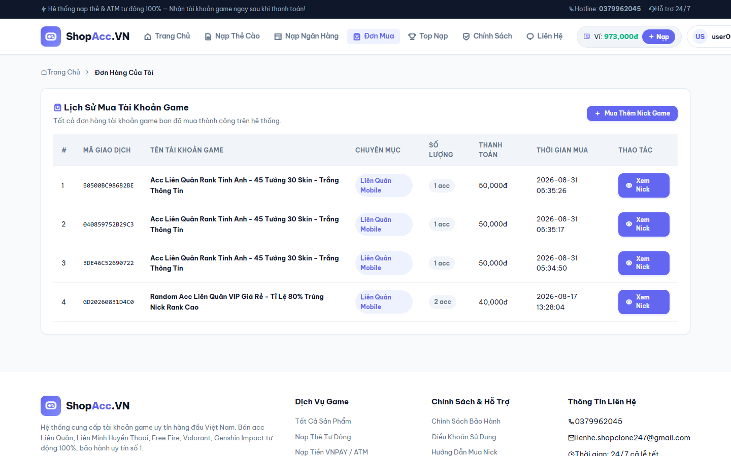This screenshot has height=456, width=731.
Task: Click the phone icon in footer contact info
Action: point(571,422)
